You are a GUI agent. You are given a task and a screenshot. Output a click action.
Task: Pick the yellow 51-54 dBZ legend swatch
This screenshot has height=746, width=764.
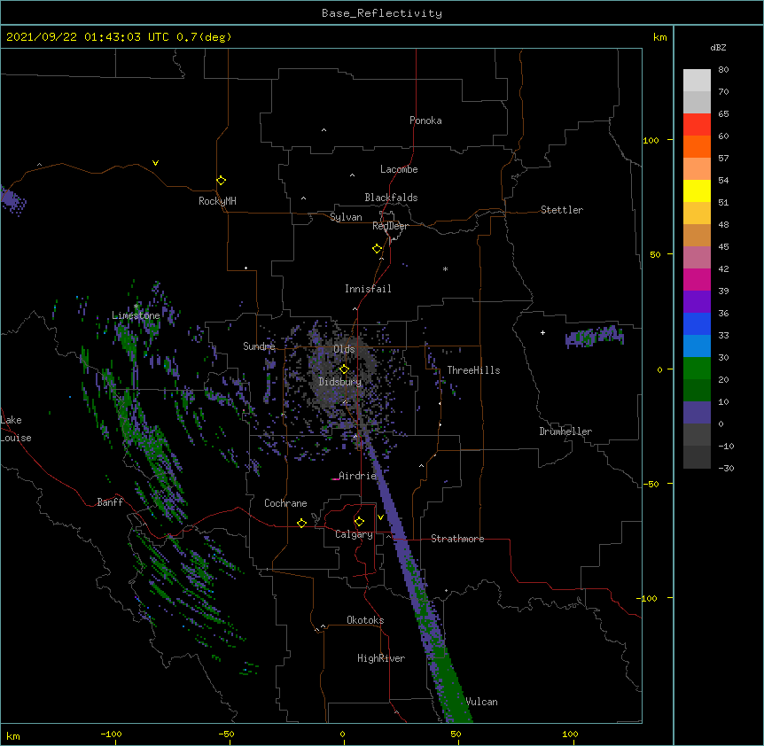[697, 191]
